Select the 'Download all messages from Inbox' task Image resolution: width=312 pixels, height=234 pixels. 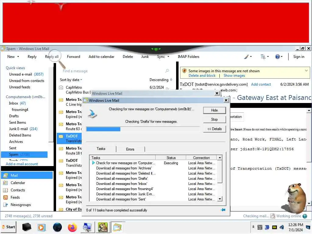click(x=122, y=184)
